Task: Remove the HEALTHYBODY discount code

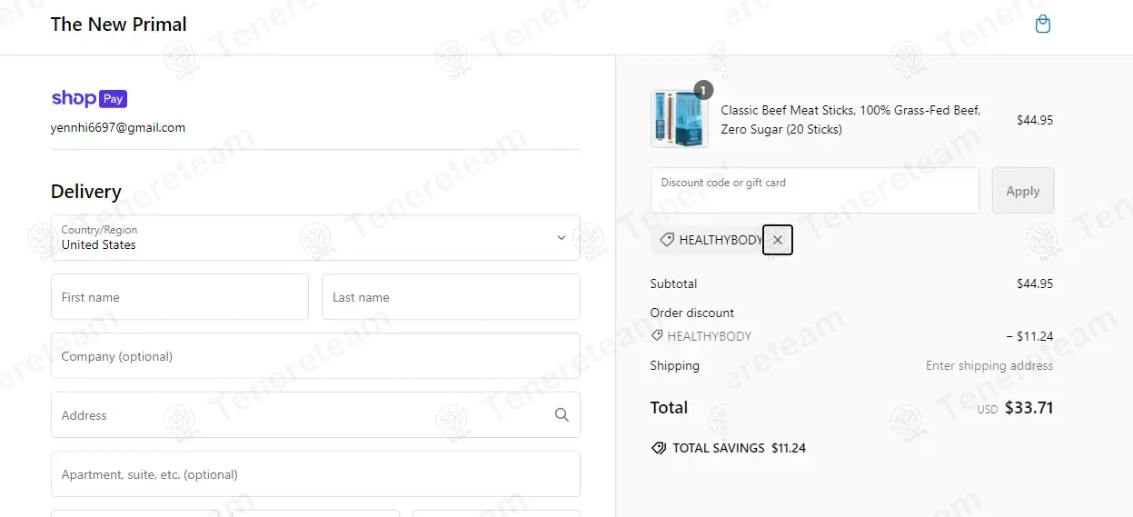Action: pyautogui.click(x=778, y=240)
